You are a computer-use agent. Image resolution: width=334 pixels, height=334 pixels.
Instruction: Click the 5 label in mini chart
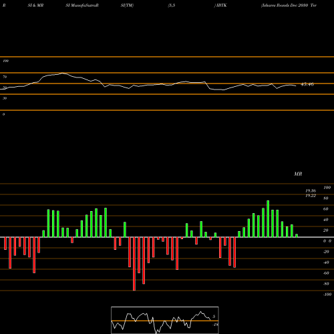coord(214,317)
